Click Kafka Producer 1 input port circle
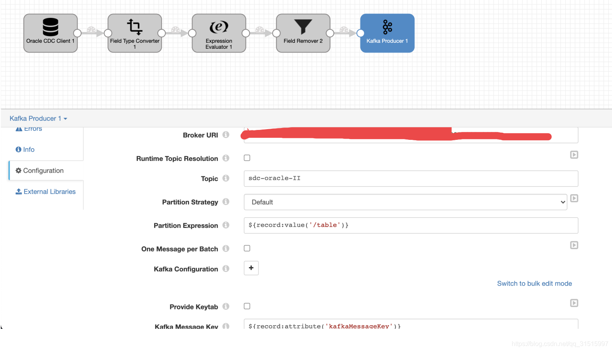 click(360, 33)
